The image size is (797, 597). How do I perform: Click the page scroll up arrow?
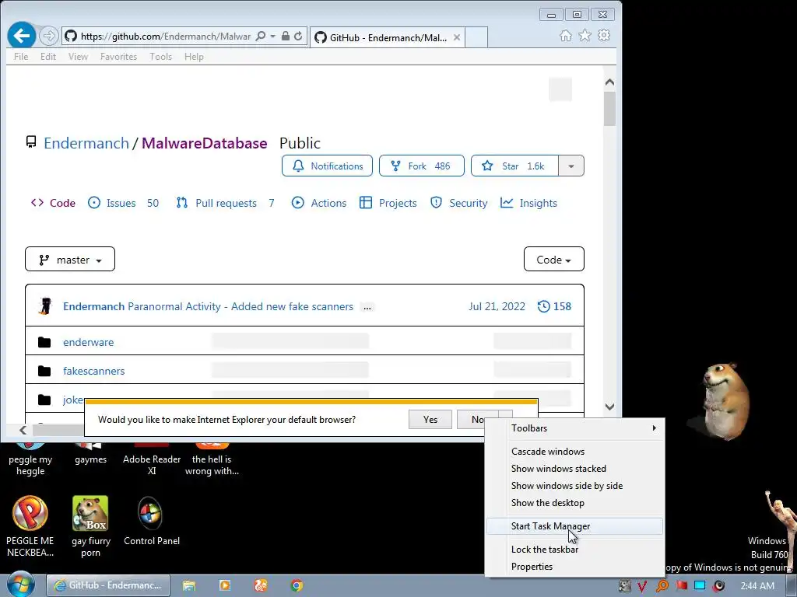[610, 82]
